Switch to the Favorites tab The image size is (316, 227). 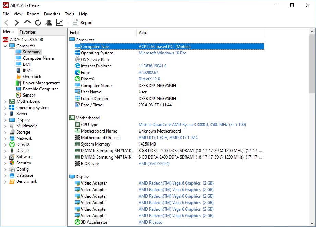27,32
